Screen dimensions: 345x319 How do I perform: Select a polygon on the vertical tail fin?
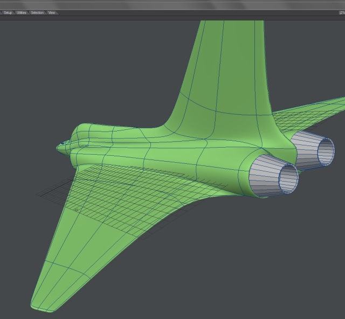tap(226, 65)
